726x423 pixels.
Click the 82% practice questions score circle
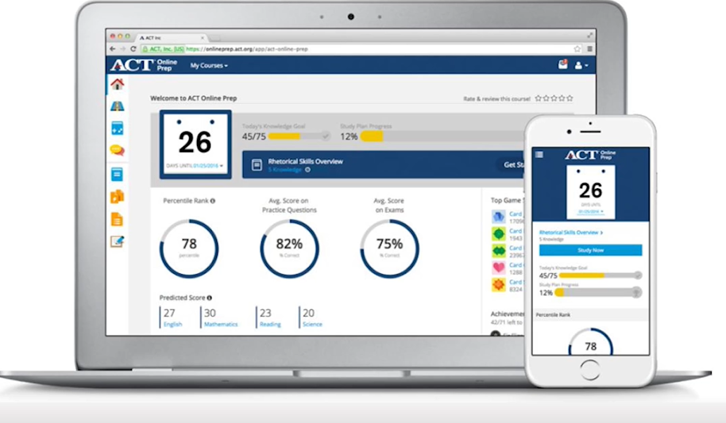[289, 248]
